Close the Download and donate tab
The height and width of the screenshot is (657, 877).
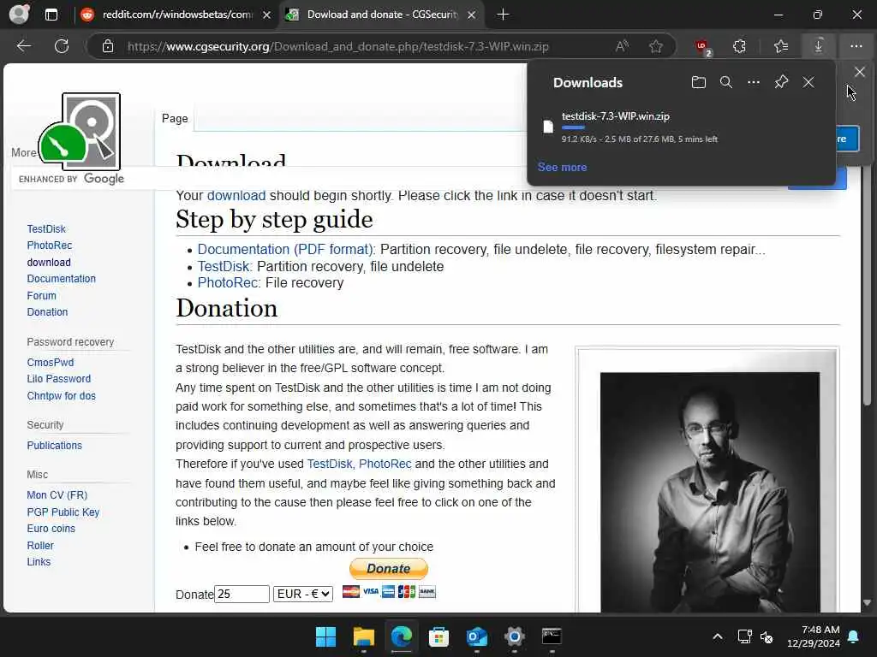click(472, 15)
